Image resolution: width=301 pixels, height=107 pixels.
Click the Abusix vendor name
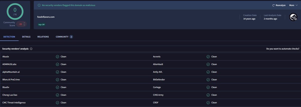tap(6, 57)
